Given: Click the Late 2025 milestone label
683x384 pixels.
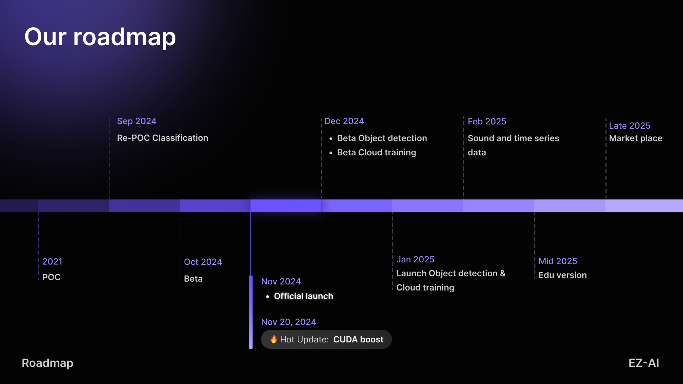Looking at the screenshot, I should pyautogui.click(x=629, y=126).
